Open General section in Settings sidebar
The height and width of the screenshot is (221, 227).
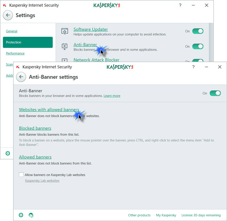click(11, 31)
